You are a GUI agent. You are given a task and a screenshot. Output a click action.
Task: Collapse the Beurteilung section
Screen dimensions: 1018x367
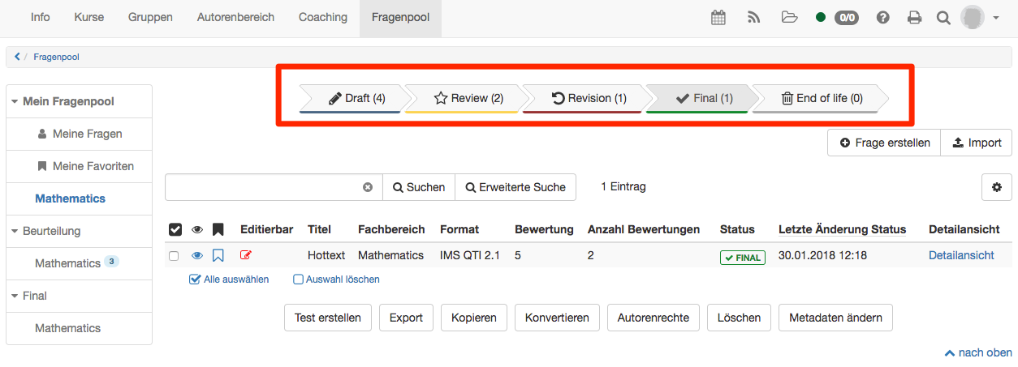15,231
